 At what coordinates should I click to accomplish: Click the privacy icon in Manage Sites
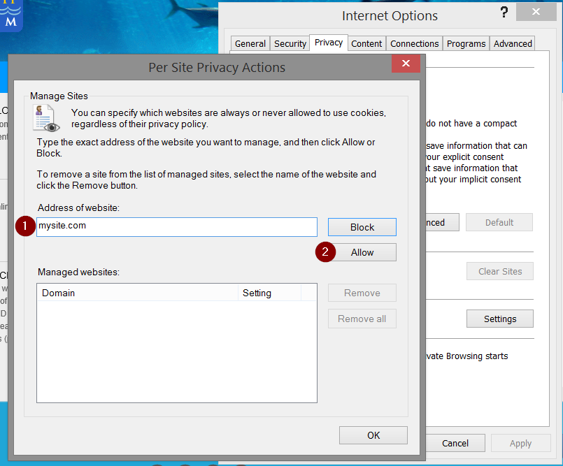[46, 118]
